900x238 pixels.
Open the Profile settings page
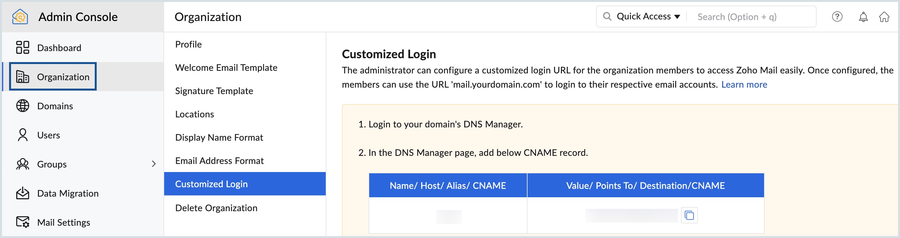(x=188, y=44)
